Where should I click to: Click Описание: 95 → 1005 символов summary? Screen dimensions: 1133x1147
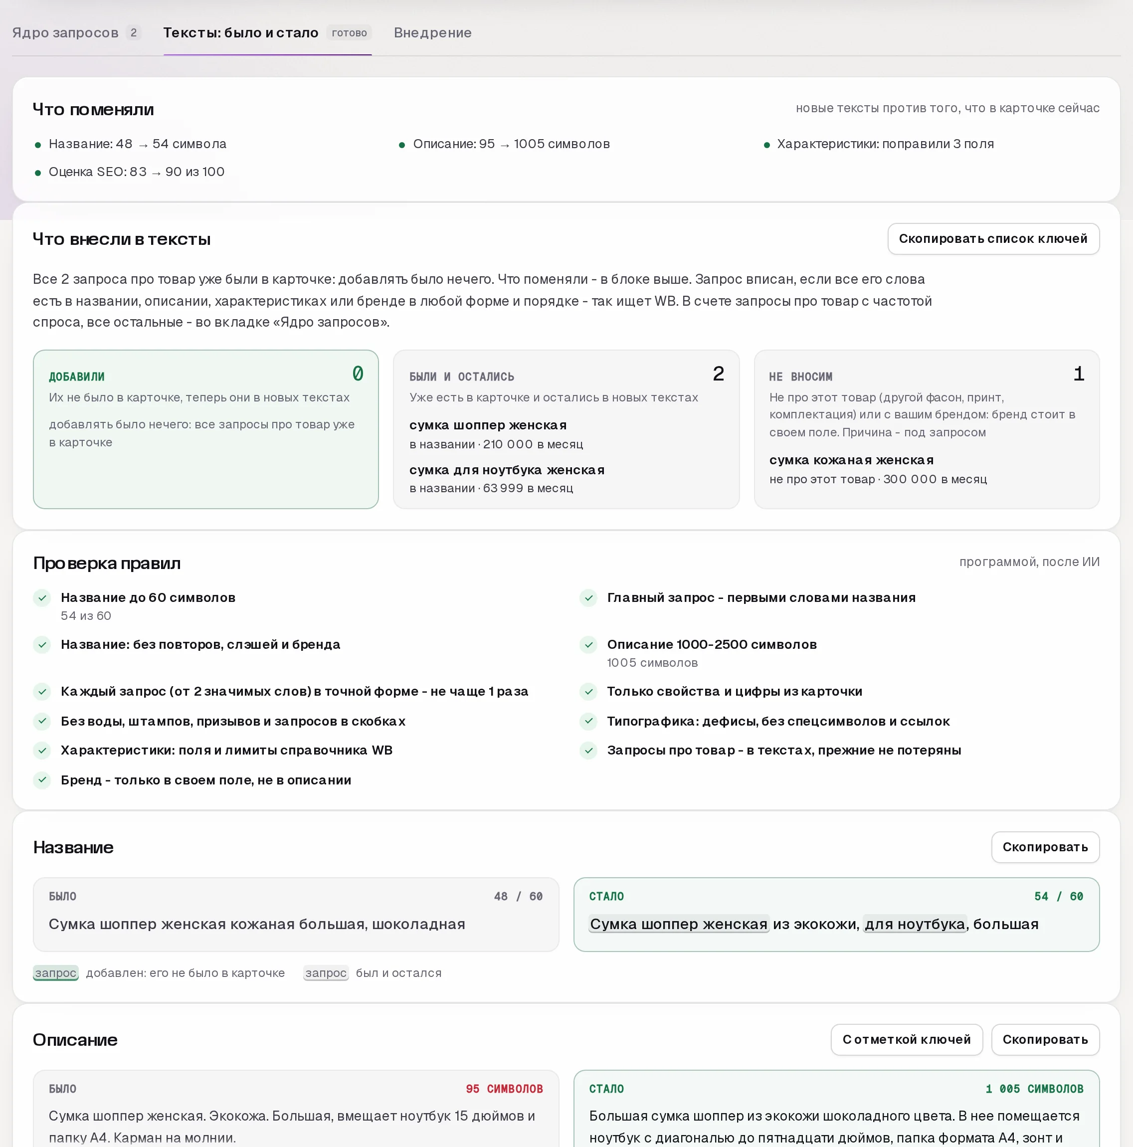click(x=511, y=144)
